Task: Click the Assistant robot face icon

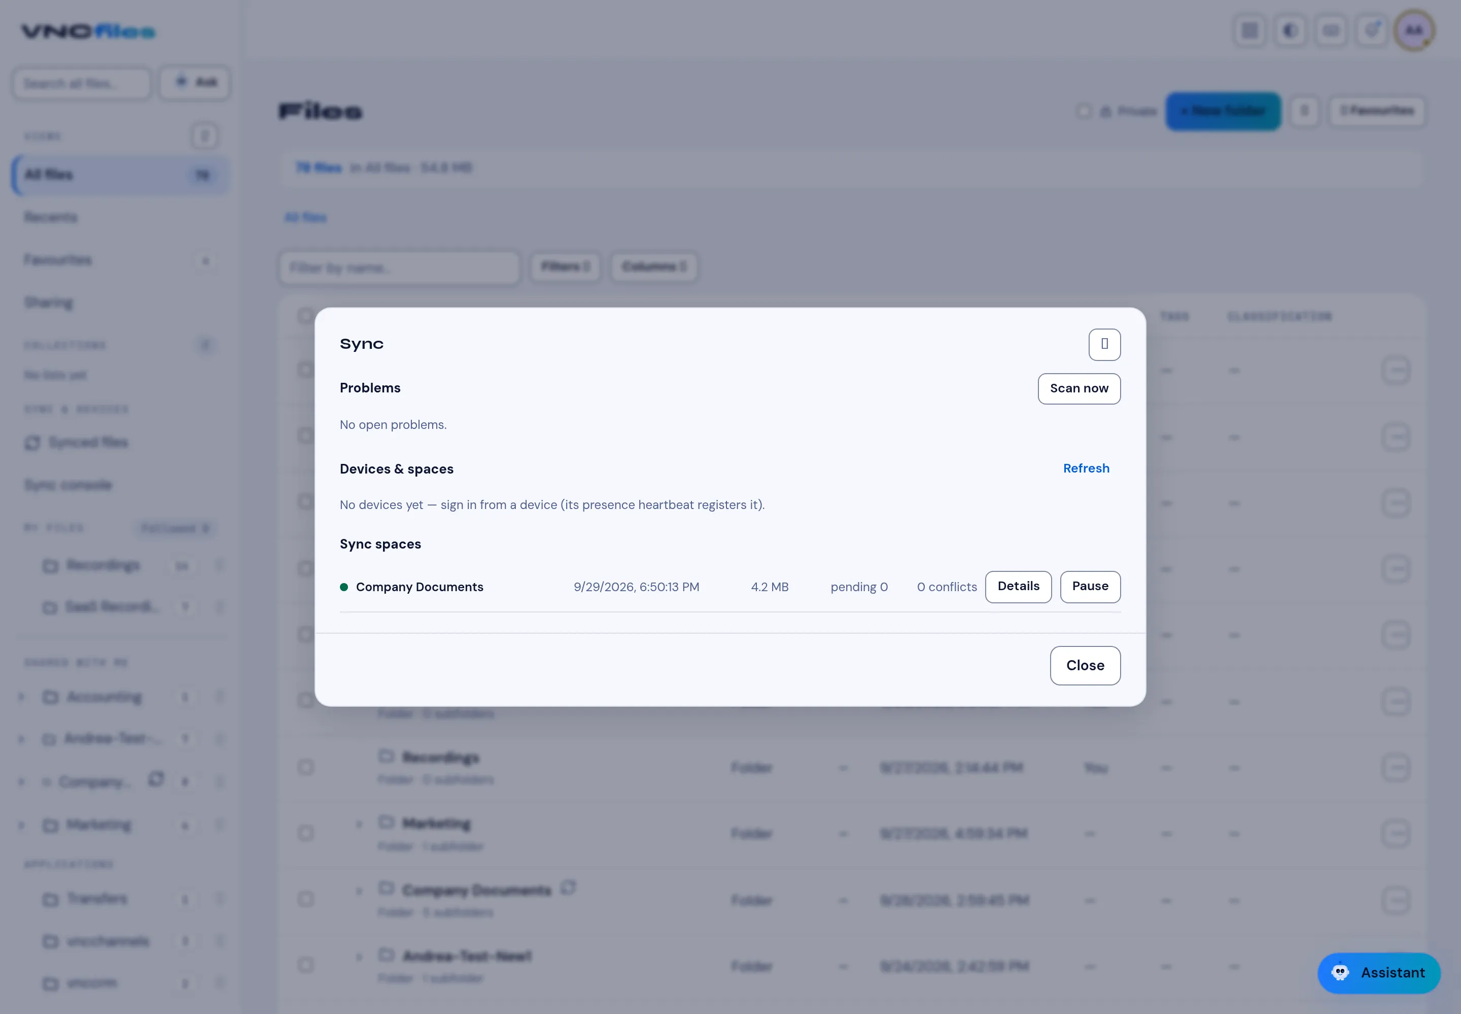Action: pos(1340,973)
